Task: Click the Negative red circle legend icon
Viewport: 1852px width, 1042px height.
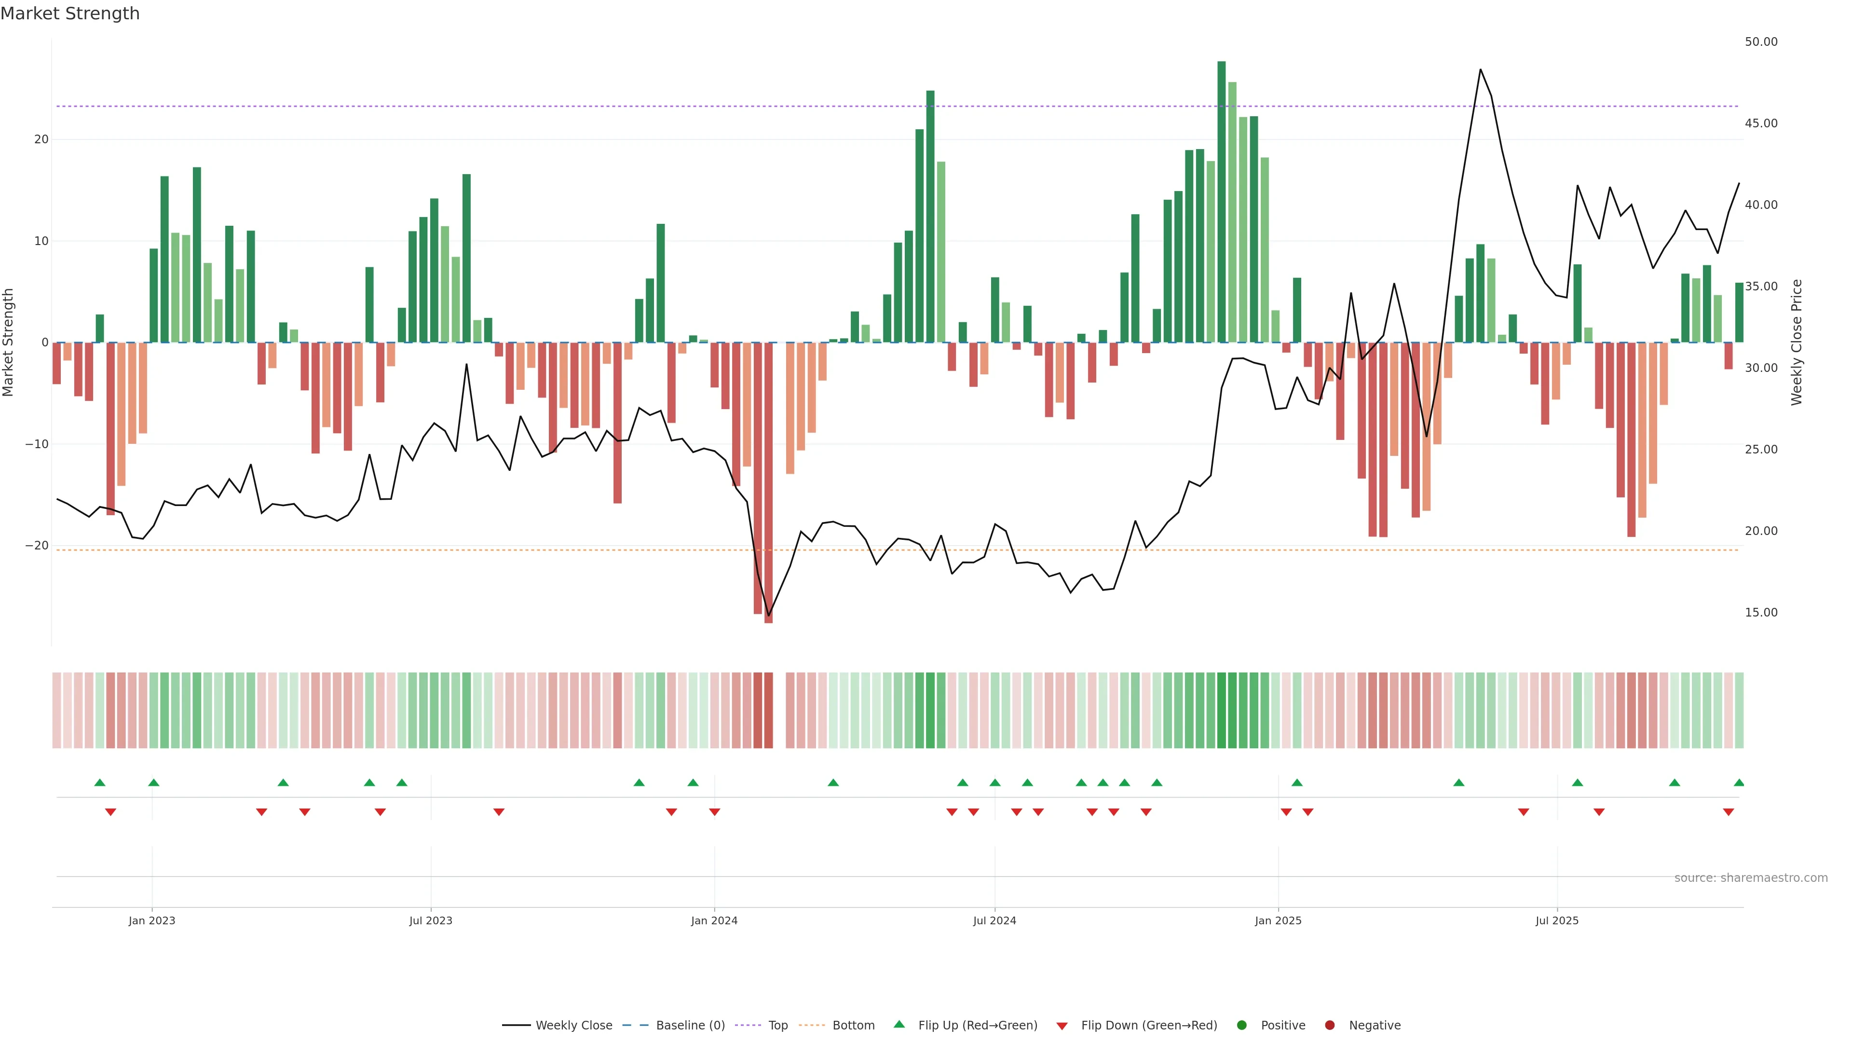Action: (1329, 1025)
